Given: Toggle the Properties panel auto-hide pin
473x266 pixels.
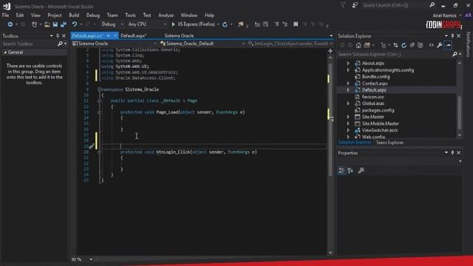Looking at the screenshot, I should click(452, 153).
